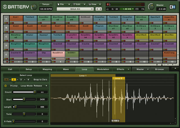Load previous kit with left arrow
The height and width of the screenshot is (128, 180).
pyautogui.click(x=97, y=9)
